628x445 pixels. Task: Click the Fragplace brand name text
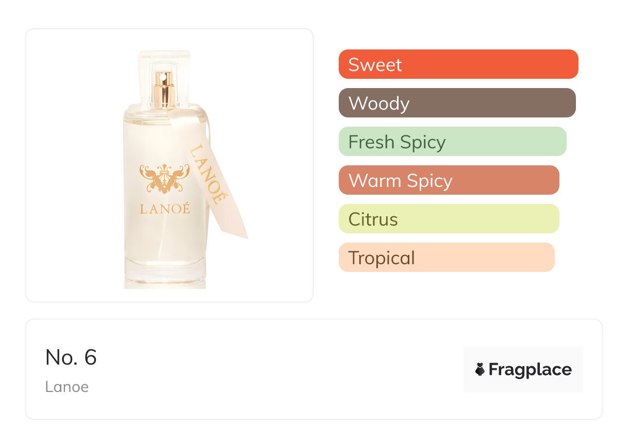point(530,370)
